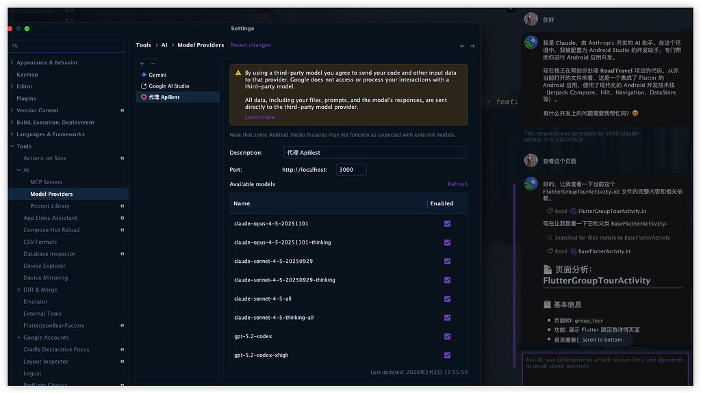Click the file icon next to FlutterGroupTourActivity.kt

573,211
